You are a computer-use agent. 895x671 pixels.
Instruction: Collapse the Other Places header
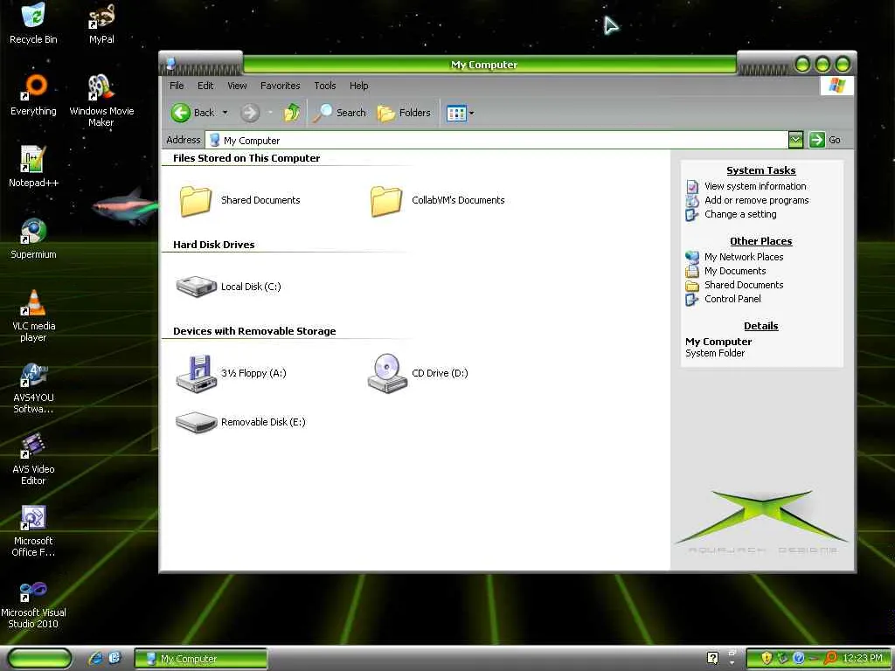click(761, 241)
